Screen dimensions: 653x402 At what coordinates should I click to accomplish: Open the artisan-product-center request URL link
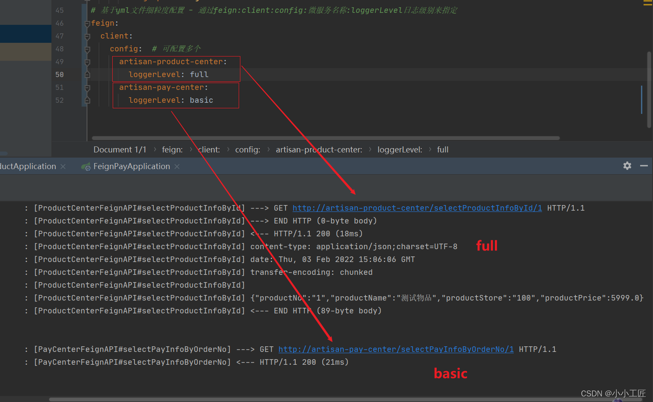[x=417, y=208]
